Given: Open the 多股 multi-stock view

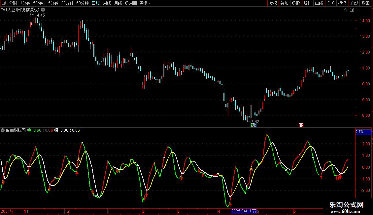Looking at the screenshot, I should pyautogui.click(x=296, y=3).
